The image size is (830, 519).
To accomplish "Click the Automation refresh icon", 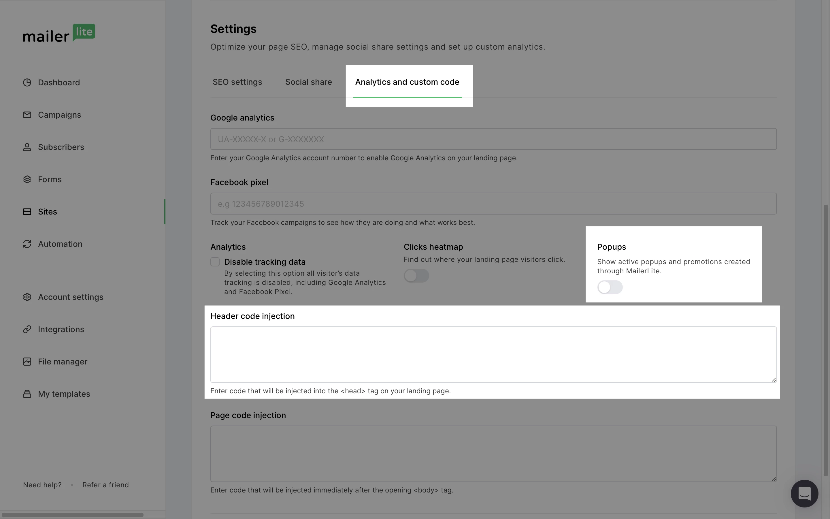I will coord(27,244).
